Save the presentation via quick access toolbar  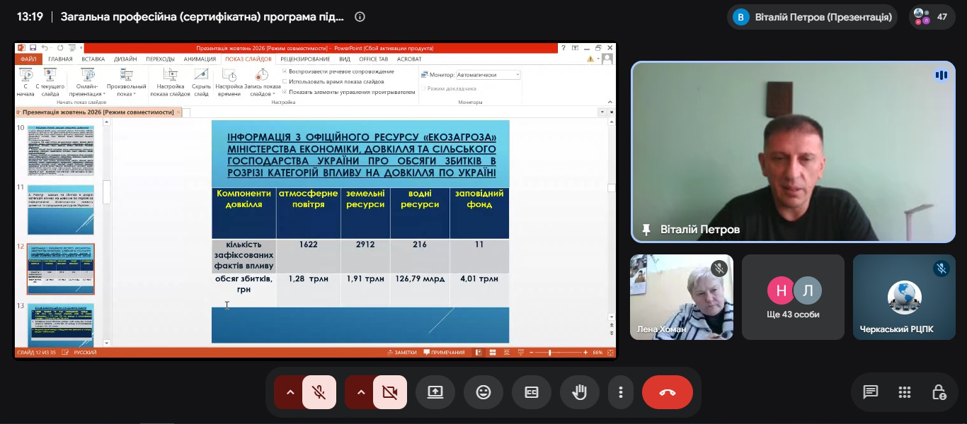click(33, 48)
